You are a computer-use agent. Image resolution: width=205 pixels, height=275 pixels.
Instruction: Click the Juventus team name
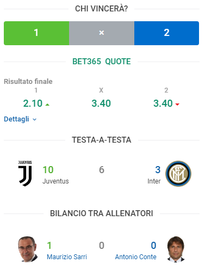pyautogui.click(x=55, y=181)
